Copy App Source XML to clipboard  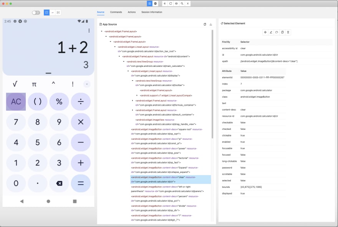point(205,24)
